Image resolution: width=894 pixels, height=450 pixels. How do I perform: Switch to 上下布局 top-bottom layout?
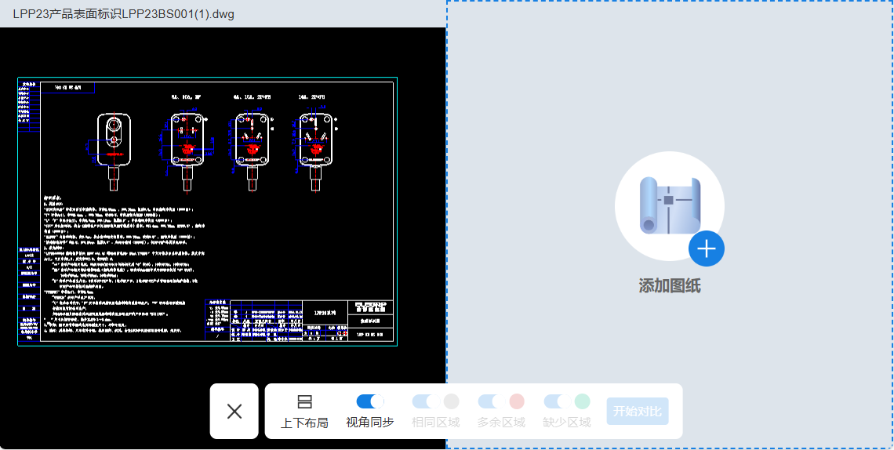pyautogui.click(x=304, y=412)
